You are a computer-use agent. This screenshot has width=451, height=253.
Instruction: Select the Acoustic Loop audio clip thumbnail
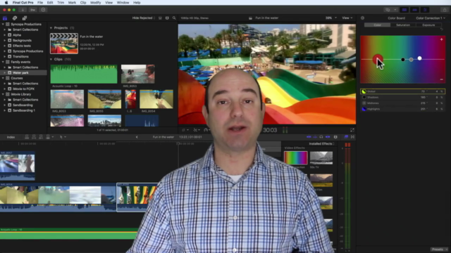pyautogui.click(x=84, y=74)
